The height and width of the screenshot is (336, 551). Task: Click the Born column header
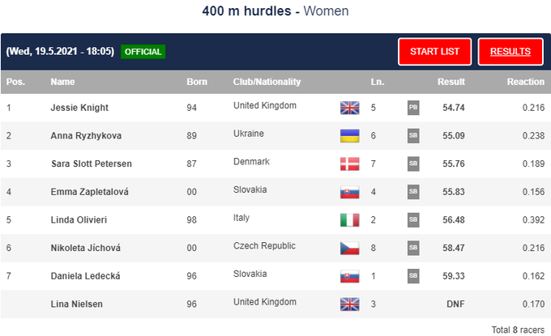coord(197,82)
